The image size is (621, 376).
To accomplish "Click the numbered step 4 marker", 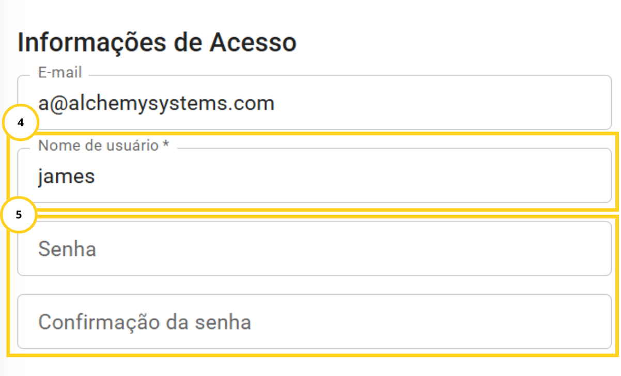I will 21,124.
